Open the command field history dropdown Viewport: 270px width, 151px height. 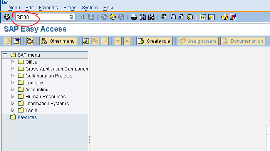point(71,17)
